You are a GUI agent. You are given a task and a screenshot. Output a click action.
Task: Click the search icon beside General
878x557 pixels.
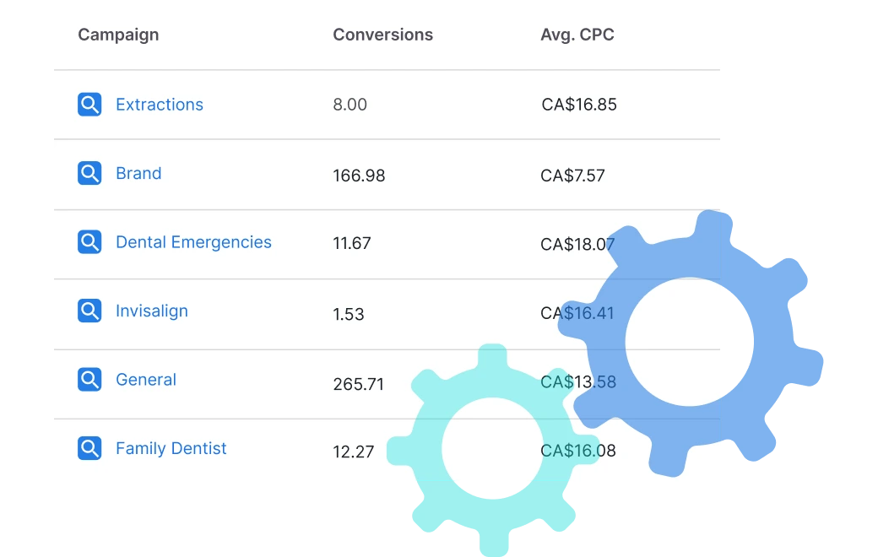click(x=89, y=380)
